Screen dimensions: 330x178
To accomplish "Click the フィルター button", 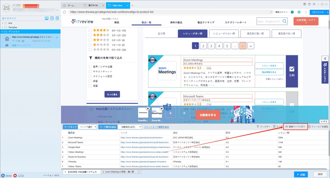I will coord(263,126).
